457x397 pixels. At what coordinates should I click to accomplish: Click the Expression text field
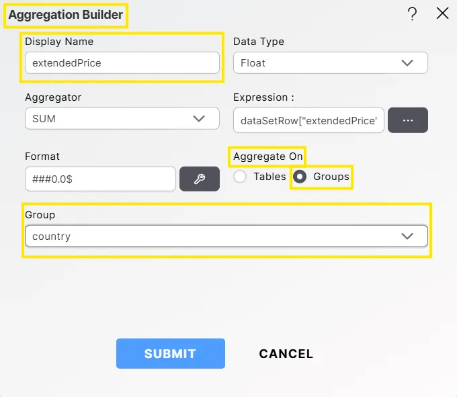pos(308,120)
